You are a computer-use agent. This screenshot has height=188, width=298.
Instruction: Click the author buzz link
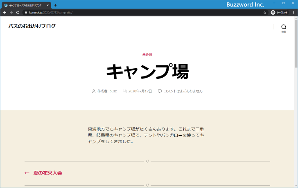(113, 91)
